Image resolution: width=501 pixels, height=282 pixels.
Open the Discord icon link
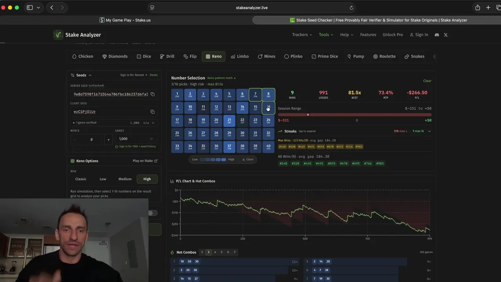click(437, 35)
